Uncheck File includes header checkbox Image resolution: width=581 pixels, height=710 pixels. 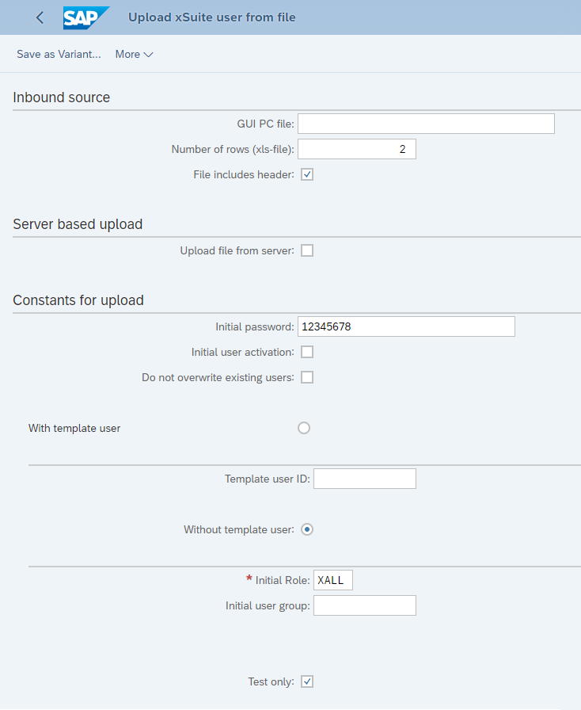307,174
